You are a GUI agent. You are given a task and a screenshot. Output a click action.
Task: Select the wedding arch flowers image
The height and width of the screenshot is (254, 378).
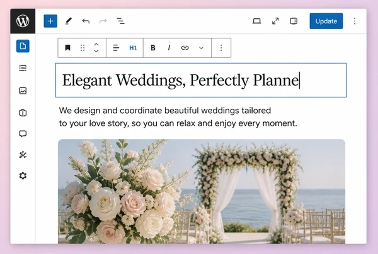202,192
